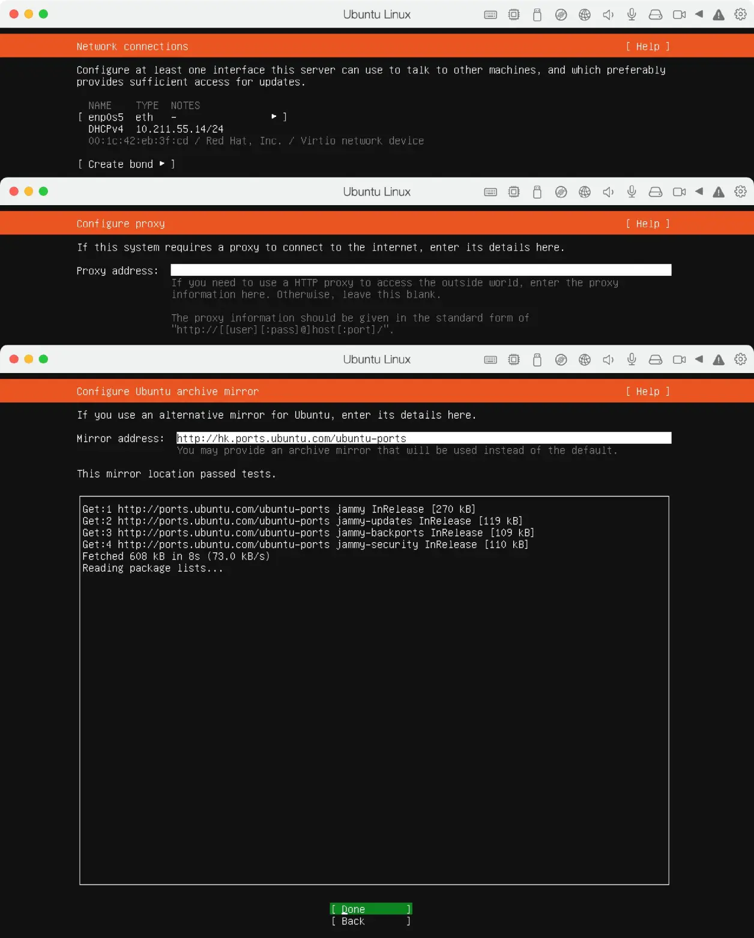The height and width of the screenshot is (938, 754).
Task: Click the Get:4 jammy-security InRelease log line
Action: coord(306,545)
